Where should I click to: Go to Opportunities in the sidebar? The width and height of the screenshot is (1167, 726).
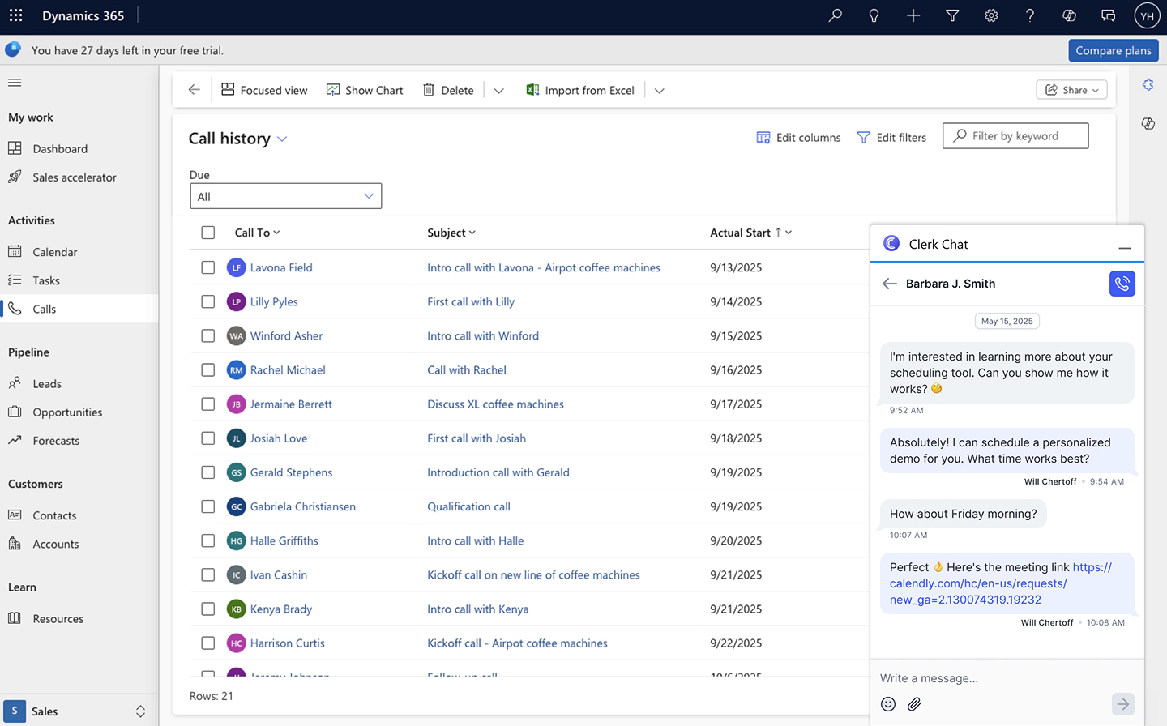click(67, 412)
